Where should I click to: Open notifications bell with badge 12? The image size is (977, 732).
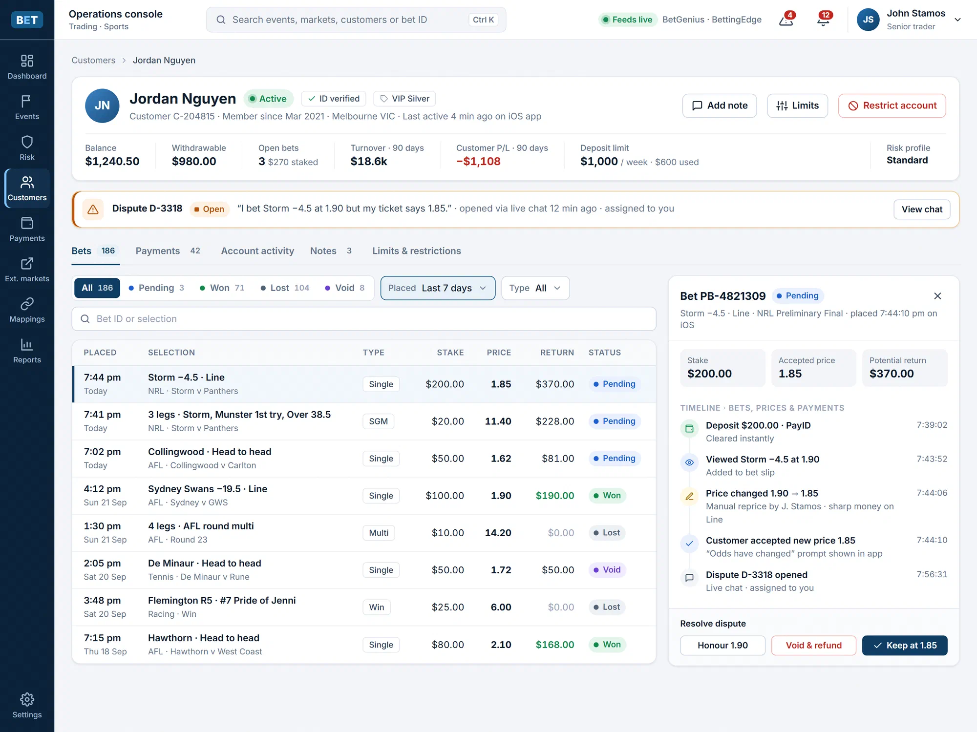point(824,20)
